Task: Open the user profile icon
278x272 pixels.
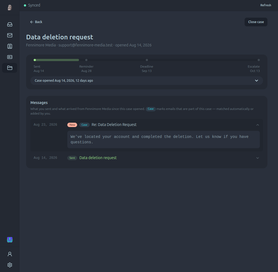Action: pos(10,254)
